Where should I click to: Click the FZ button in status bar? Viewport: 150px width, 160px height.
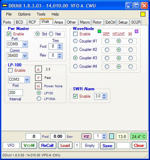coord(86,136)
